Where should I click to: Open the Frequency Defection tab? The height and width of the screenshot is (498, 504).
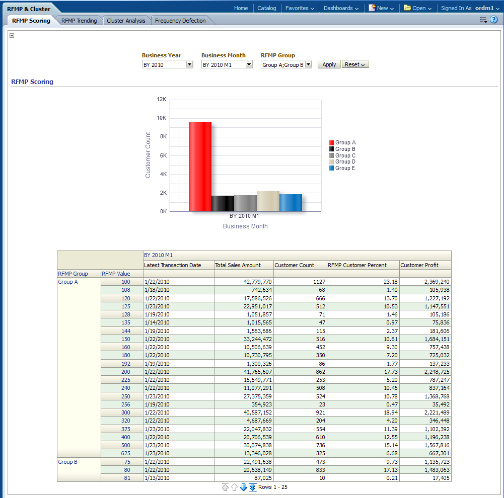(180, 21)
